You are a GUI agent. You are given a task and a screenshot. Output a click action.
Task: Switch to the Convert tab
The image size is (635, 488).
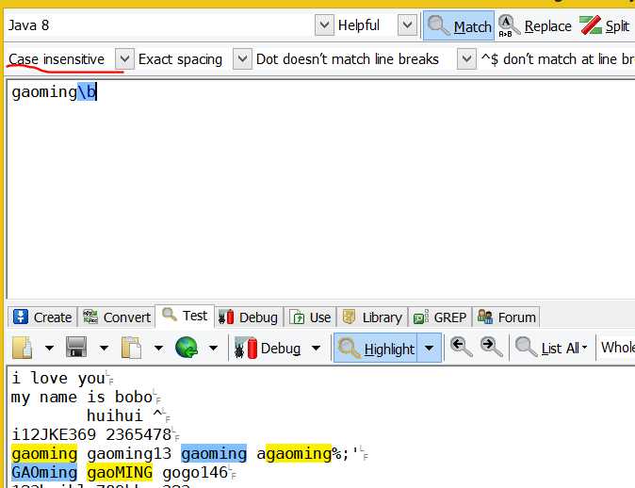(117, 317)
